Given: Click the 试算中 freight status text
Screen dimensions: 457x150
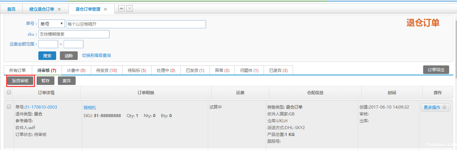Looking at the screenshot, I should [216, 107].
